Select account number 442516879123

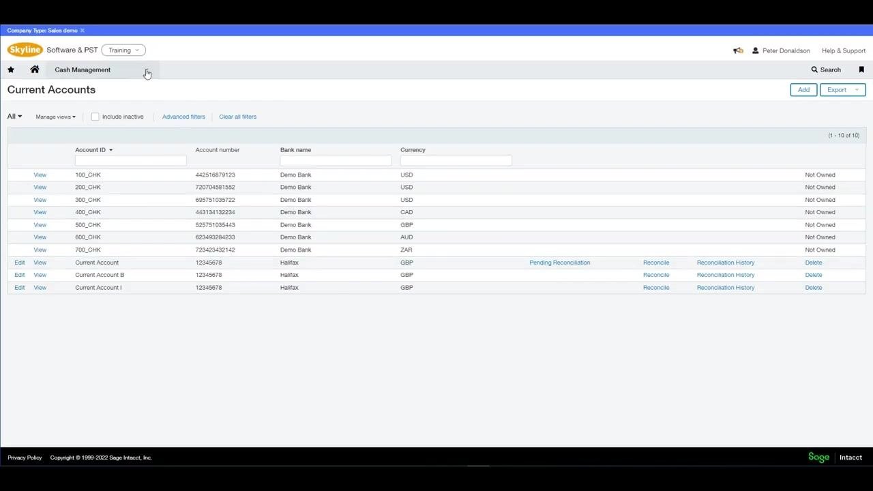coord(216,175)
